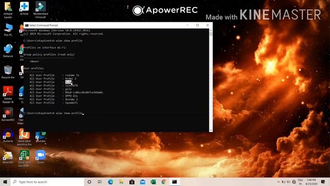The width and height of the screenshot is (330, 186).
Task: Maximize the Command Prompt window
Action: pos(197,25)
